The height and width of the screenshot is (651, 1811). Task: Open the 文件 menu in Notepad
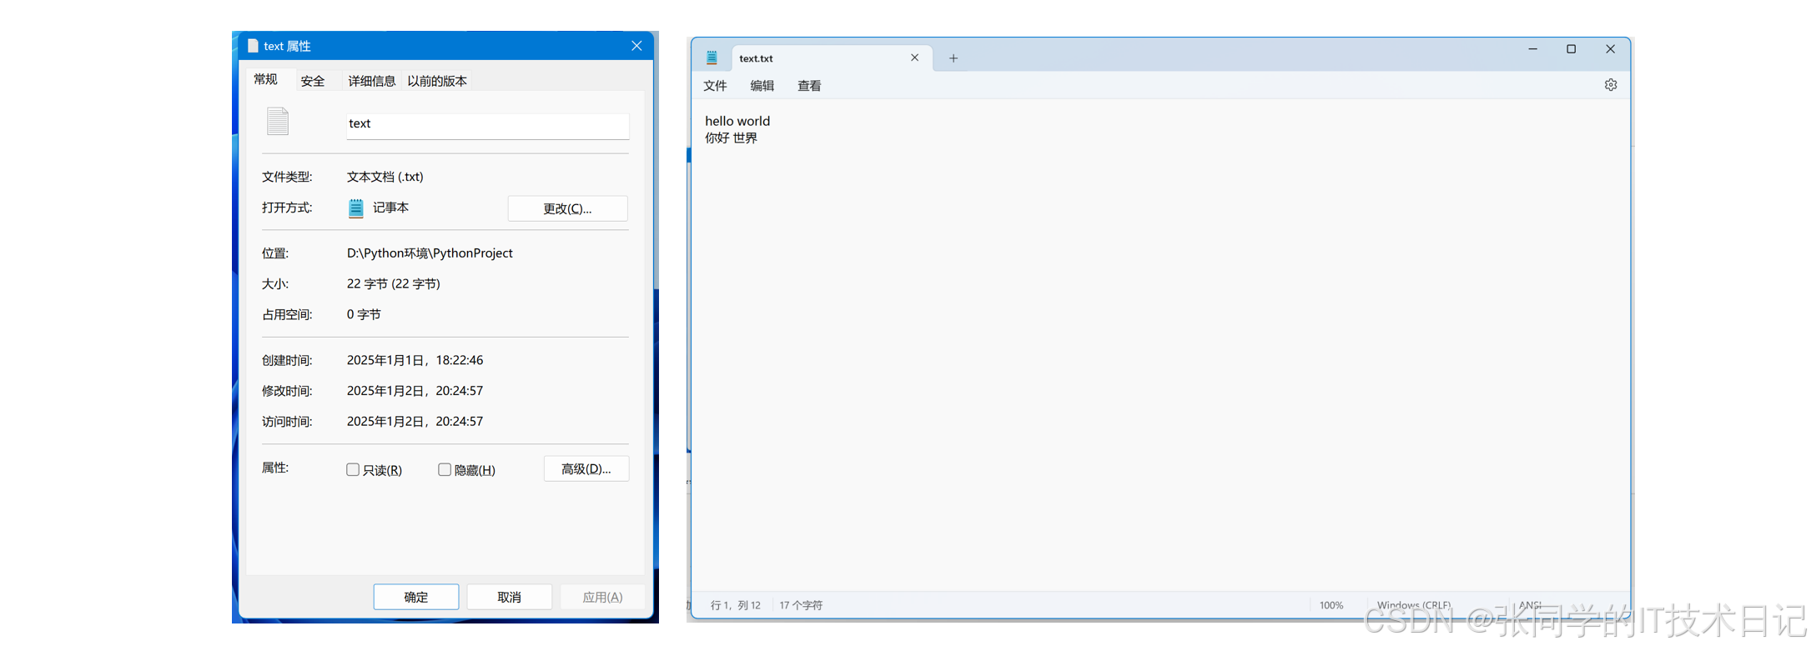point(715,86)
